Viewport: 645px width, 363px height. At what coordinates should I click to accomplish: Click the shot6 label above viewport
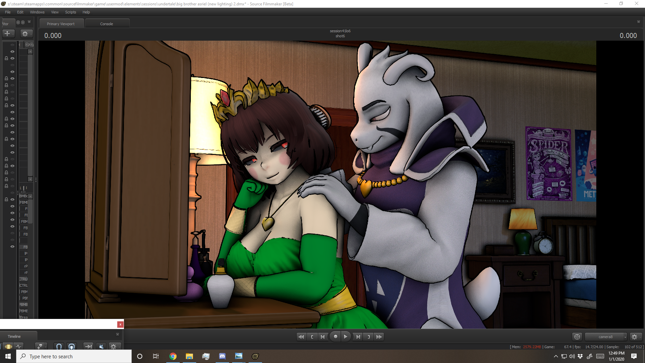340,36
